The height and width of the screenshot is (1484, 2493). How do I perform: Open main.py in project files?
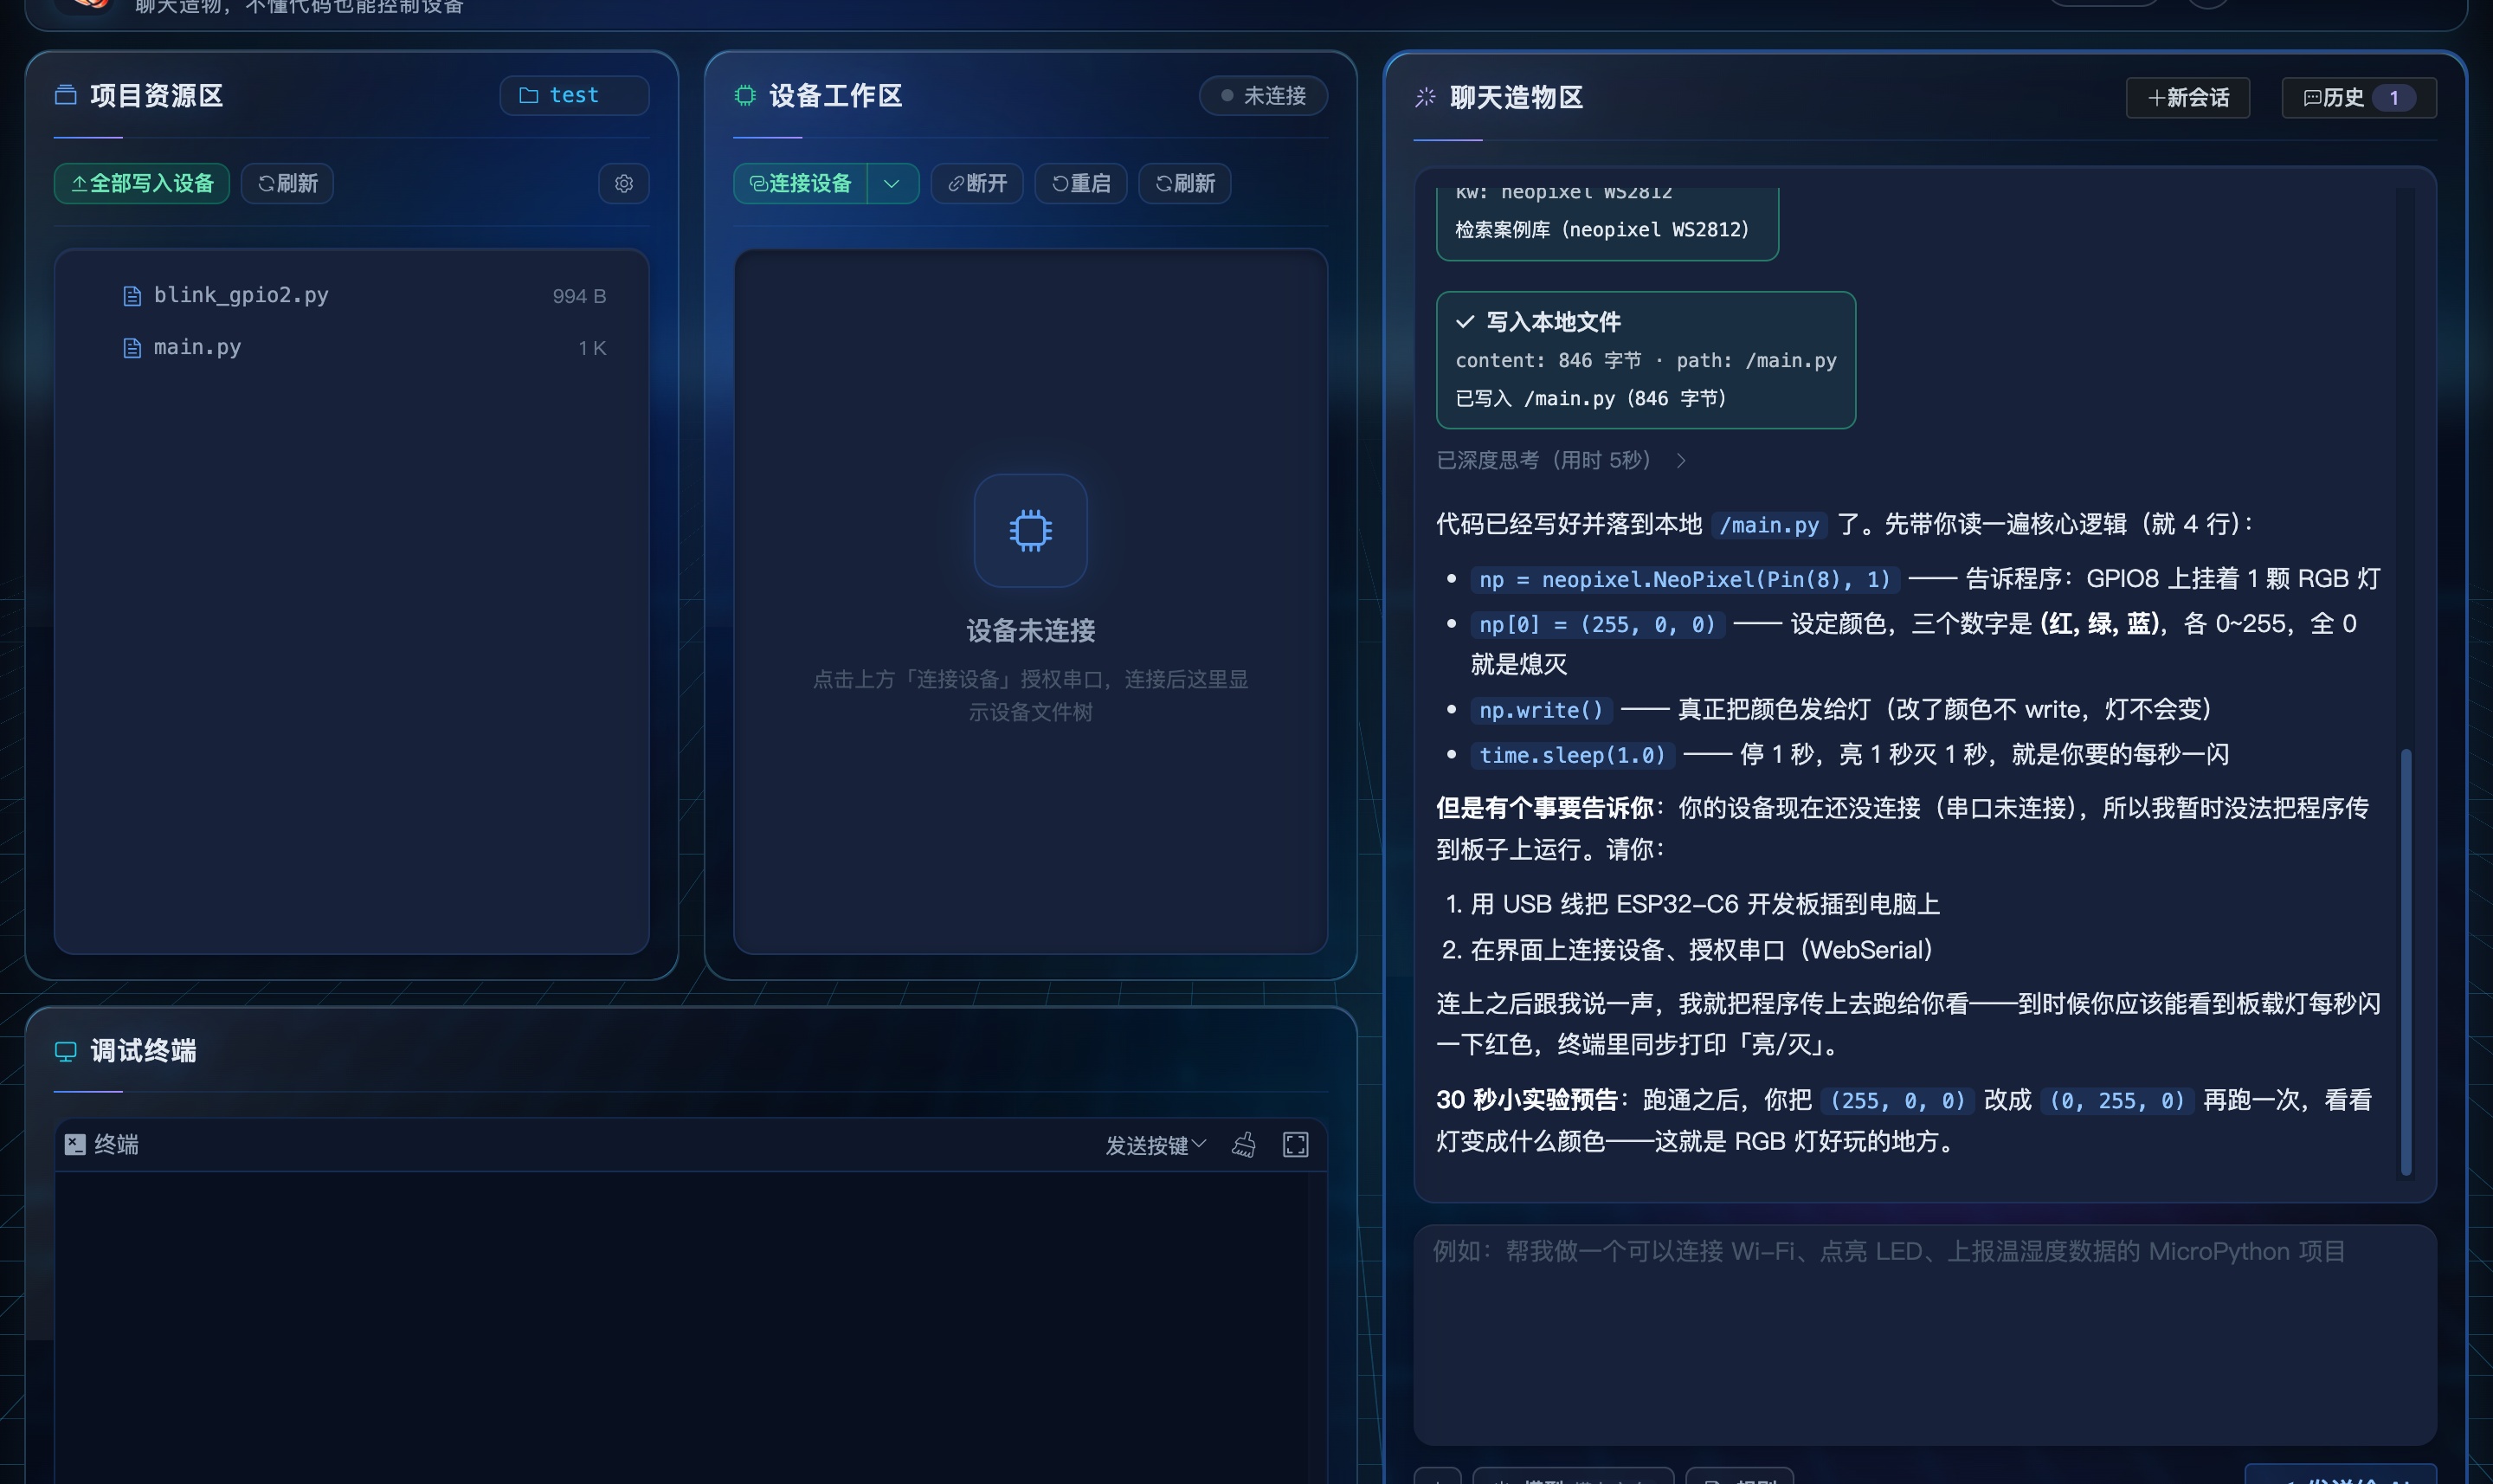(351, 347)
